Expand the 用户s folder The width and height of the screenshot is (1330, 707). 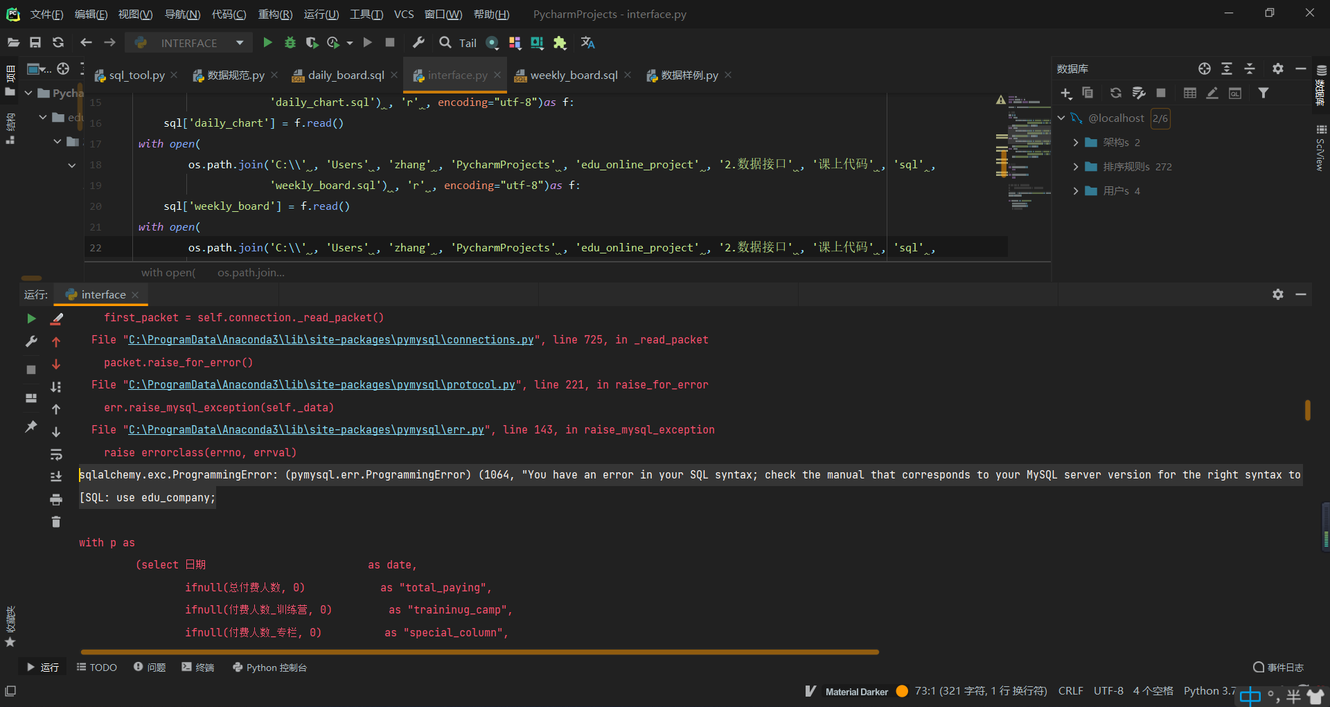point(1076,191)
